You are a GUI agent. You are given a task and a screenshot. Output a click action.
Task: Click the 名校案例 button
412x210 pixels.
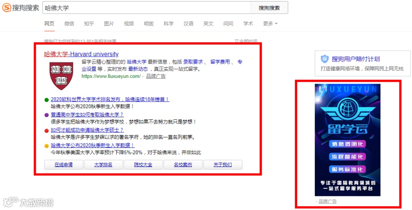[x=183, y=165]
